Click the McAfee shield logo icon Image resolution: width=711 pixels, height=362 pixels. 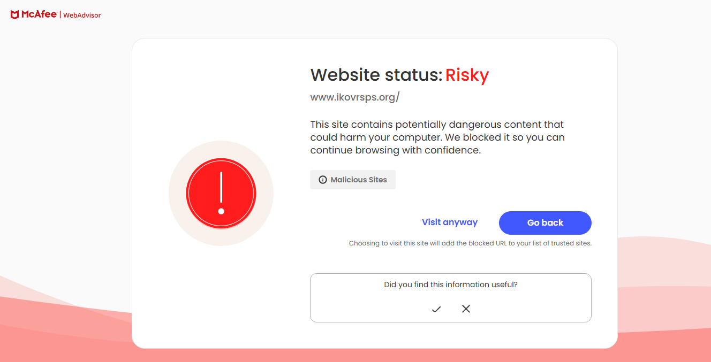[15, 15]
